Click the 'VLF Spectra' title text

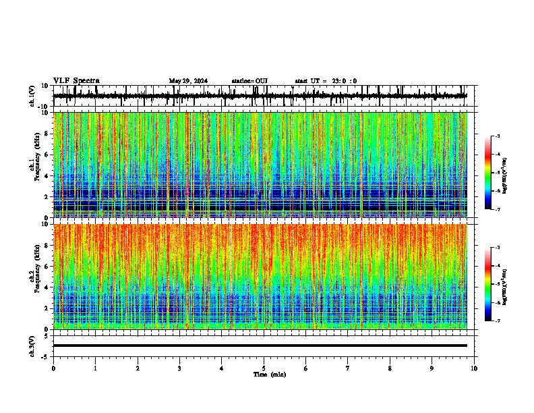click(76, 80)
